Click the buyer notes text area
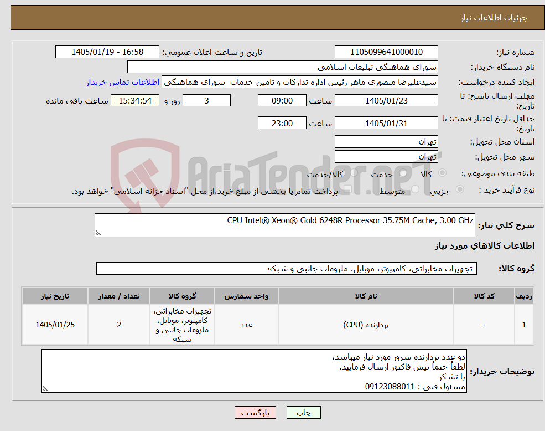 click(x=254, y=371)
